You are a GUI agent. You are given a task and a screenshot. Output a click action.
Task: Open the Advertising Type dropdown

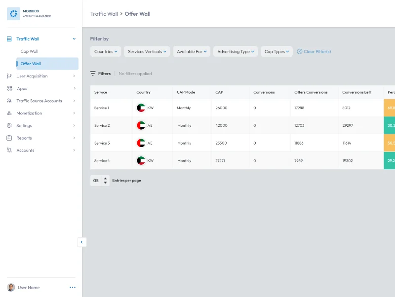coord(236,51)
